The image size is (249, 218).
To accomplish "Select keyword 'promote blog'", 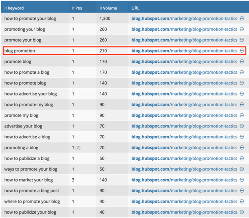I will 18,61.
